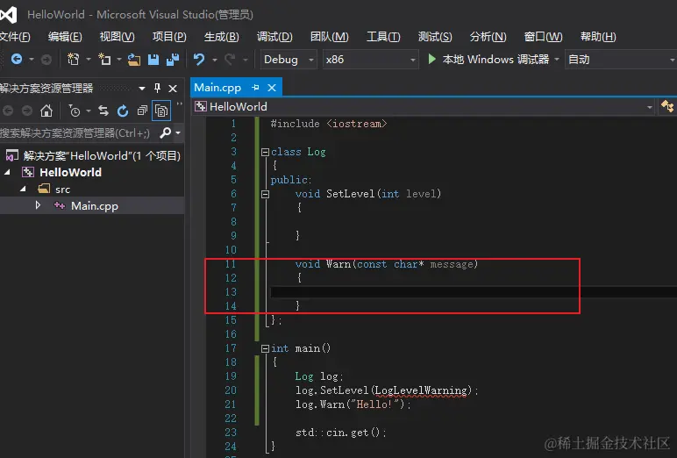This screenshot has width=677, height=458.
Task: Toggle auto-hide pin of Solution Explorer
Action: coord(157,88)
